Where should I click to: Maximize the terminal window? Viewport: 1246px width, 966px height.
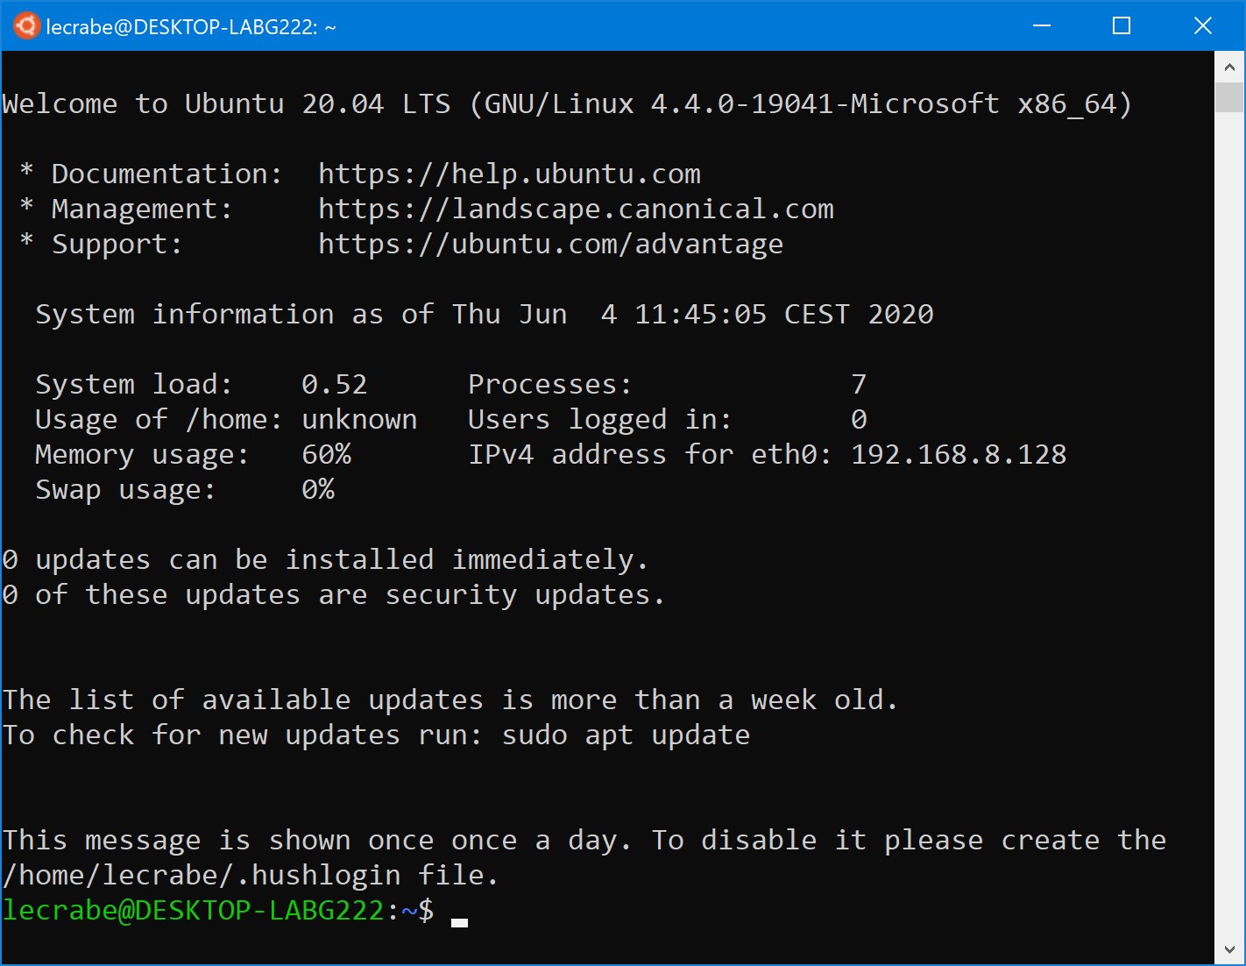pos(1122,26)
